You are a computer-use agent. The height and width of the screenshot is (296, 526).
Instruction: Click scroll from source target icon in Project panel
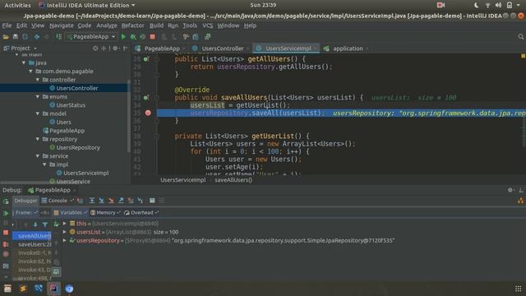point(95,49)
